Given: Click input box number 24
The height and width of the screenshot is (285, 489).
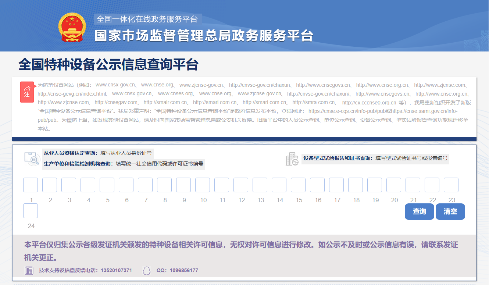Looking at the screenshot, I should [31, 211].
